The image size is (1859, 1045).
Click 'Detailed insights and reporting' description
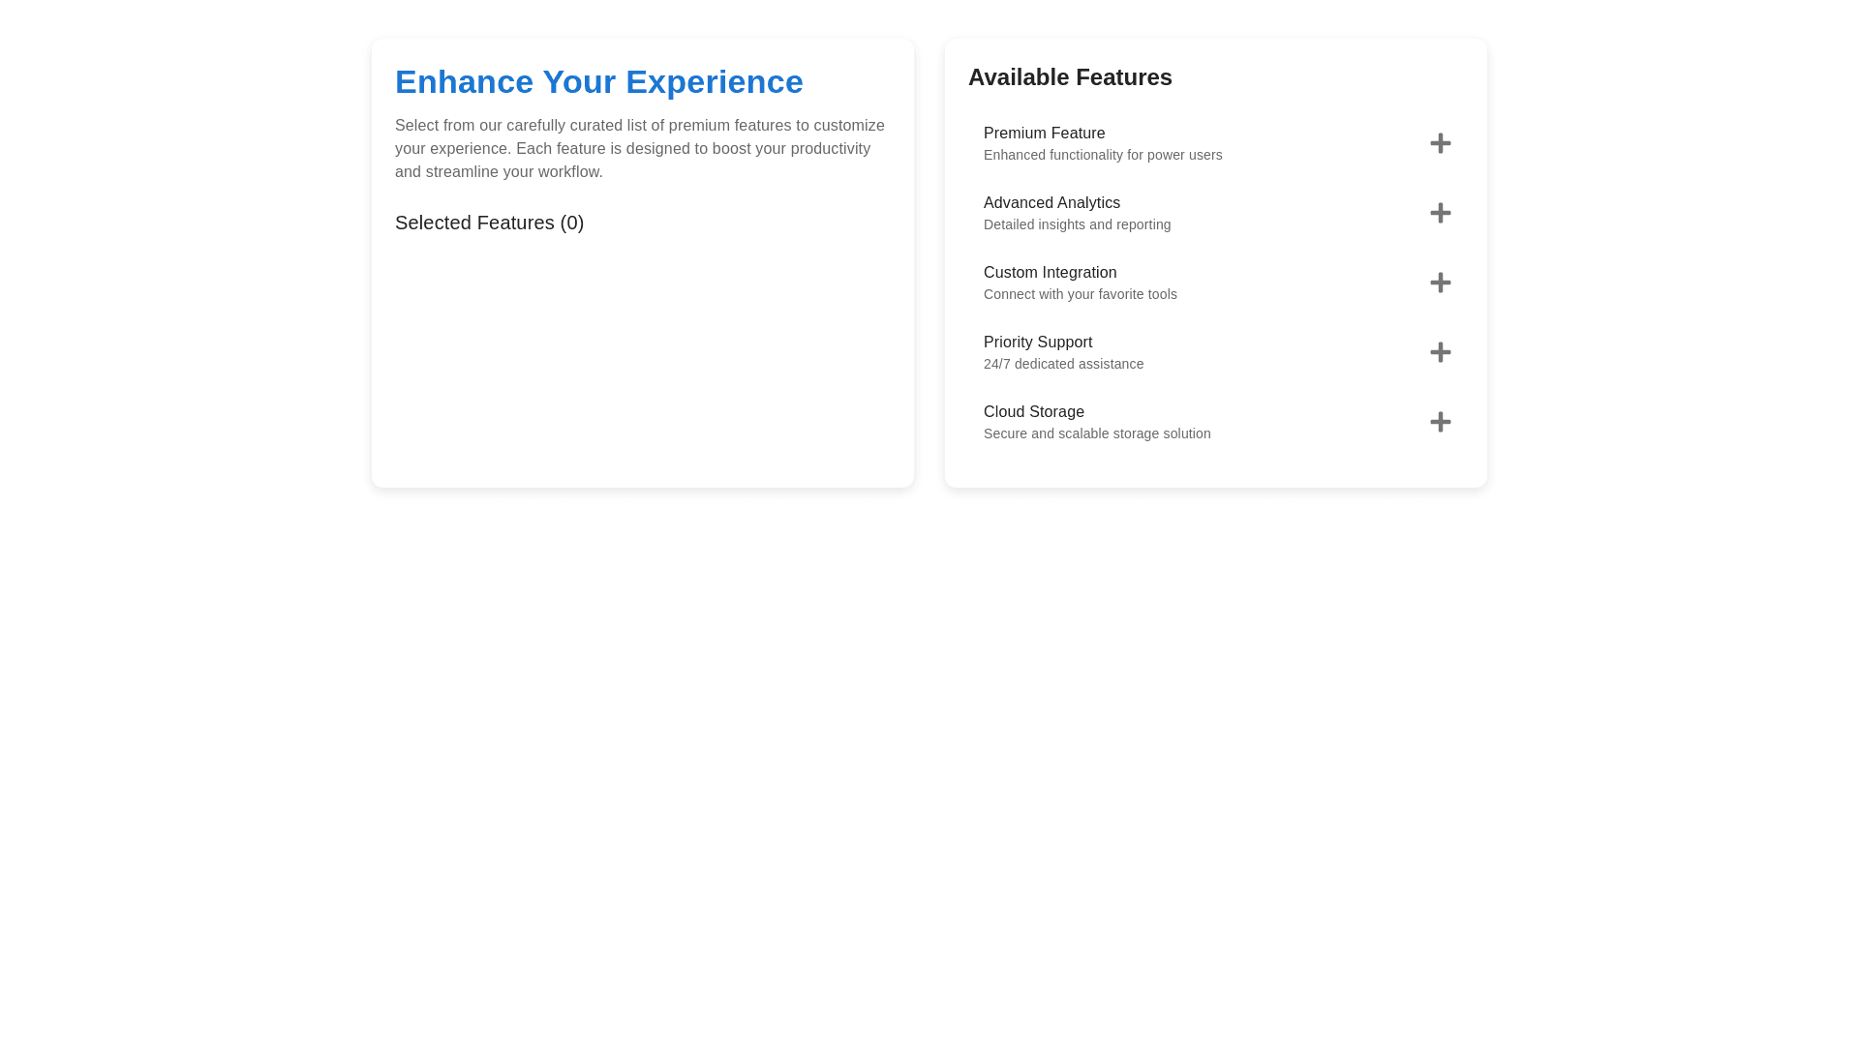[1077, 224]
